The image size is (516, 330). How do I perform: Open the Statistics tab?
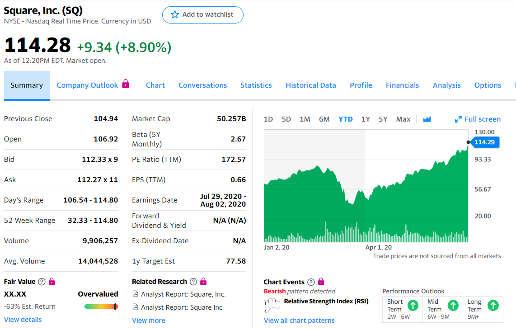[x=256, y=85]
